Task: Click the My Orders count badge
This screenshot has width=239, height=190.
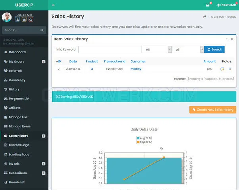Action: 44,62
